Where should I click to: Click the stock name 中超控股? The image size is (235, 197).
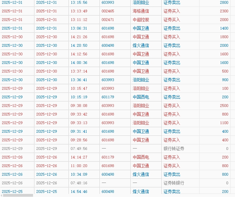pyautogui.click(x=141, y=20)
